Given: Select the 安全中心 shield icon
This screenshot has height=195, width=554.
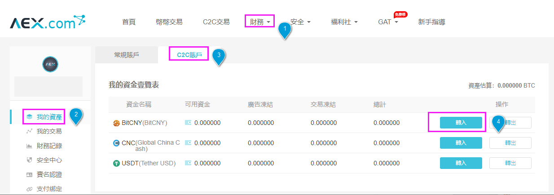Looking at the screenshot, I should [x=29, y=160].
